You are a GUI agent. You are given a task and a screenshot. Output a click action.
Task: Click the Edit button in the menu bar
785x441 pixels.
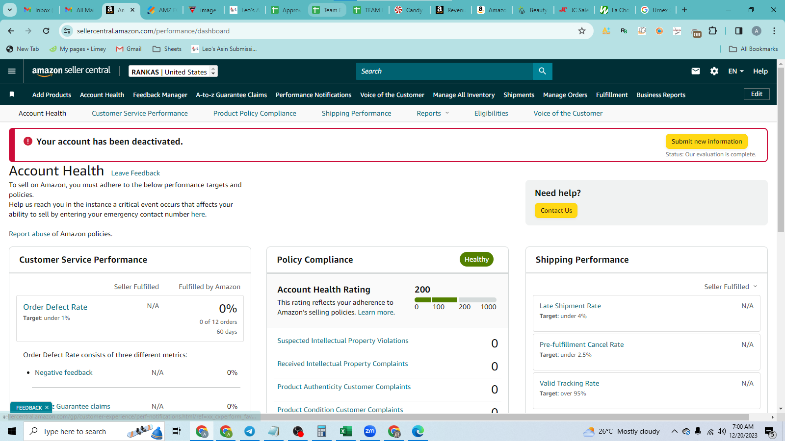tap(757, 94)
